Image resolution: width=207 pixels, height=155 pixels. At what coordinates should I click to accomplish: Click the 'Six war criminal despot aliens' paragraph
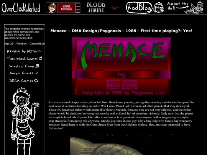coord(121,115)
